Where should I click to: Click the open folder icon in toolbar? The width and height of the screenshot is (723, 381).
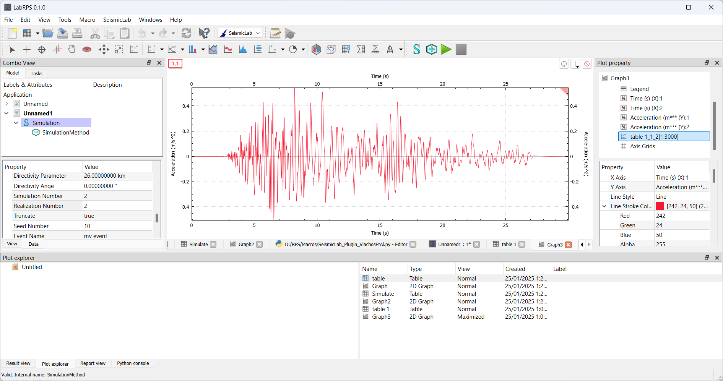point(48,33)
